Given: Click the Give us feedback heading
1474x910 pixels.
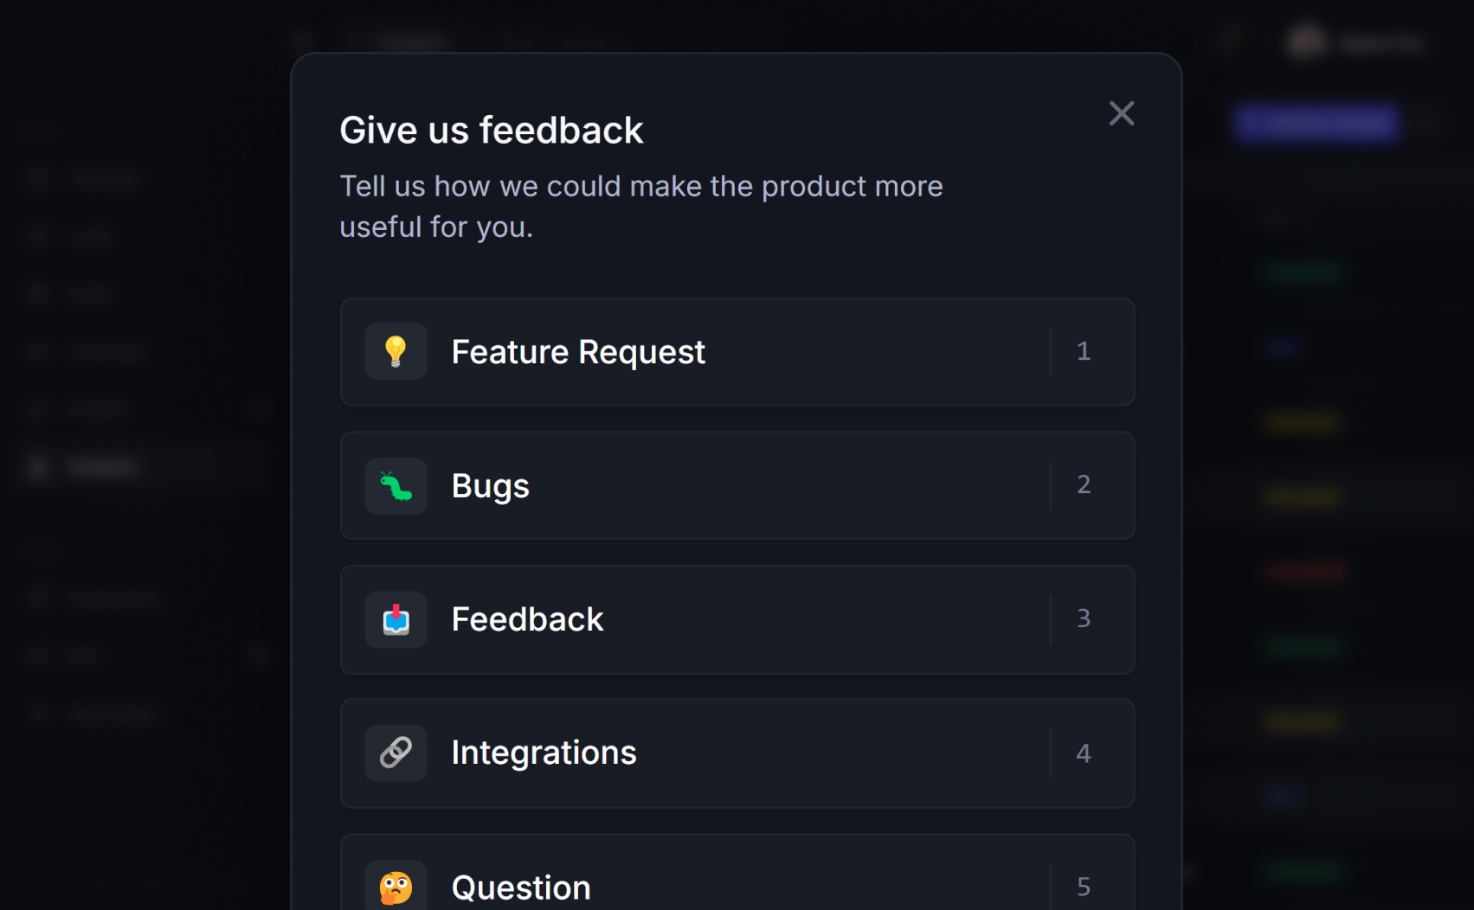Looking at the screenshot, I should [492, 131].
